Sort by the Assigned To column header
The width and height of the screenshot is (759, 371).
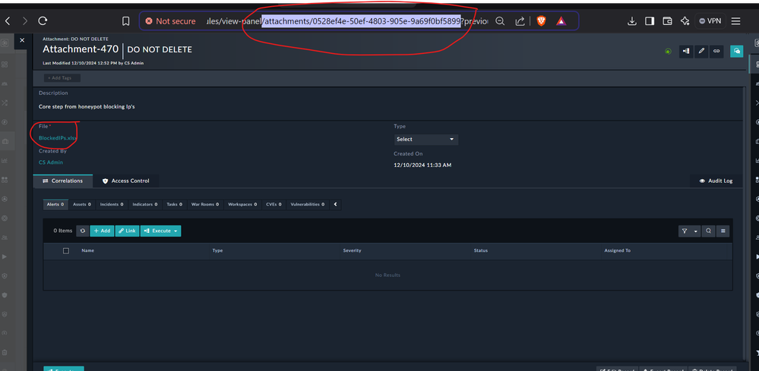[x=617, y=250]
